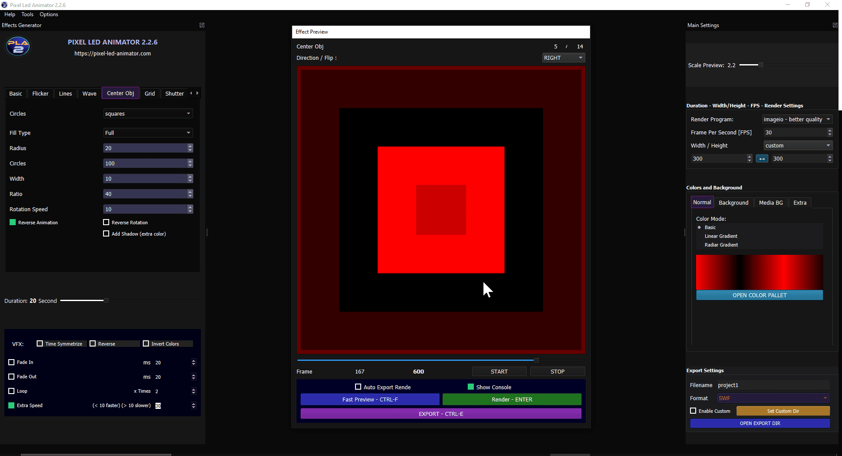This screenshot has height=456, width=842.
Task: Click the PLA2 logo image
Action: pos(18,46)
